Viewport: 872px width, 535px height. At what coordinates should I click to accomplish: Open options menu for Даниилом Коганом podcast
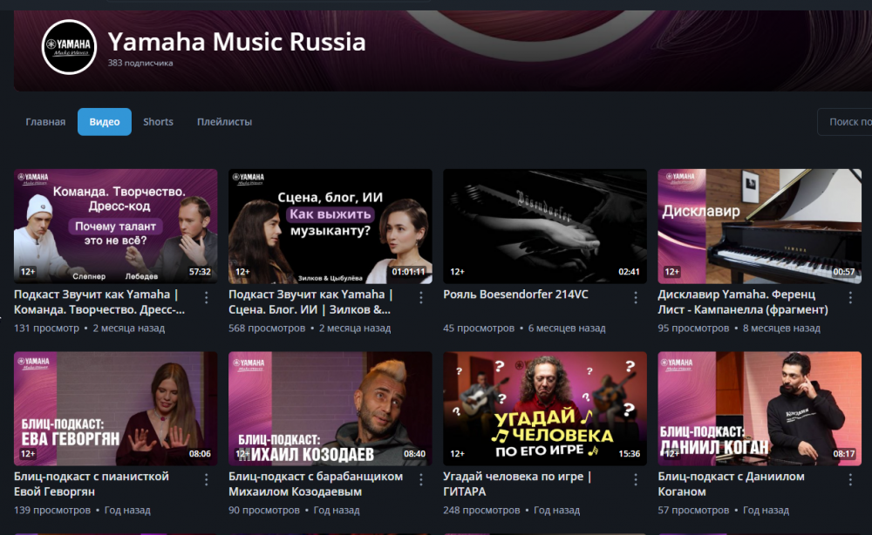(850, 479)
